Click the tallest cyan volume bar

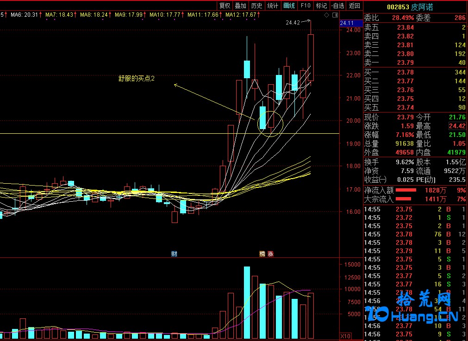point(247,303)
